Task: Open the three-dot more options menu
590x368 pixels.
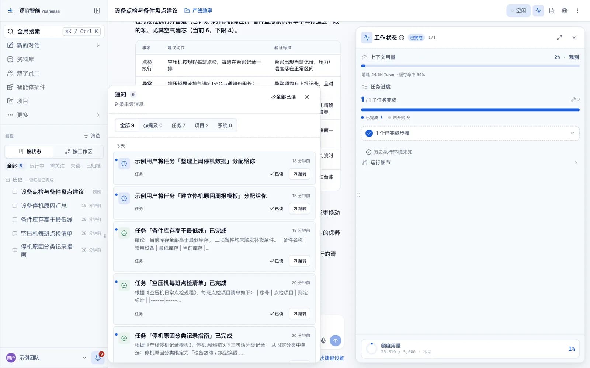Action: coord(578,11)
